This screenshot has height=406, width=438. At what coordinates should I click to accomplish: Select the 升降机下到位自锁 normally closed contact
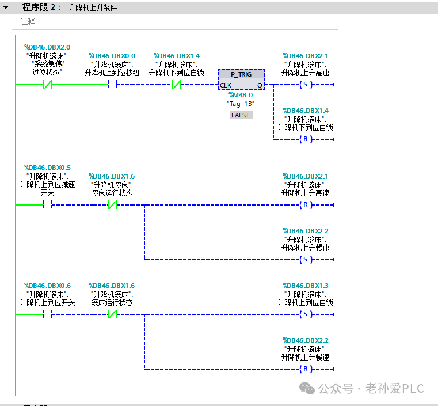click(177, 85)
